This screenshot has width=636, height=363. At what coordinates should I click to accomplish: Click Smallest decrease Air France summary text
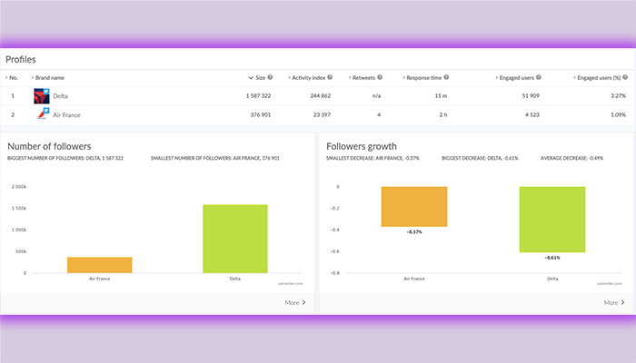click(373, 159)
